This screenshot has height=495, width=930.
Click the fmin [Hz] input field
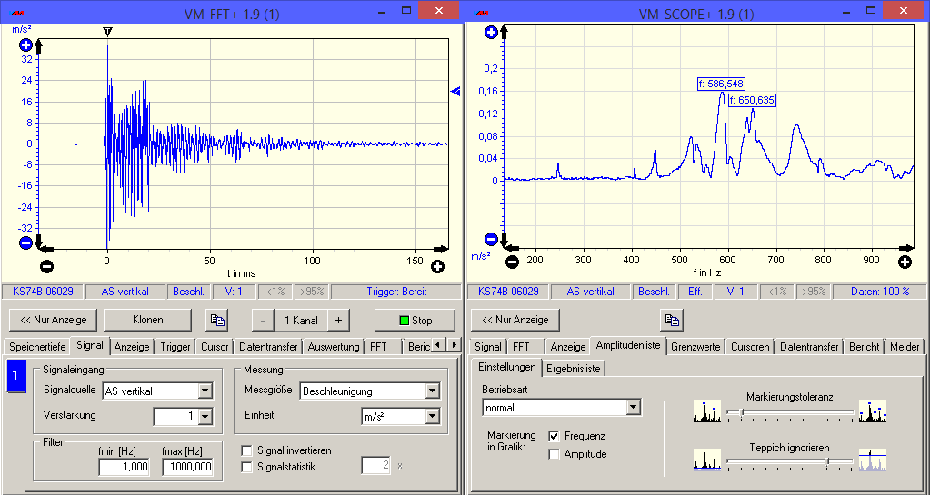click(125, 467)
